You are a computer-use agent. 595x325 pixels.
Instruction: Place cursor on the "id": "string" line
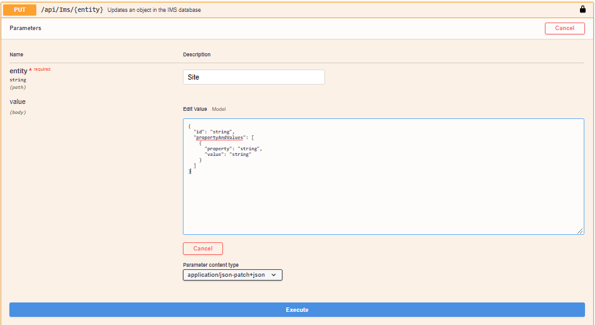(213, 132)
